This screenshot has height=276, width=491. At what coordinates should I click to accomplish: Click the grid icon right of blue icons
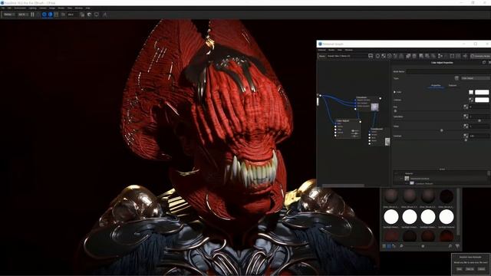coord(56,15)
